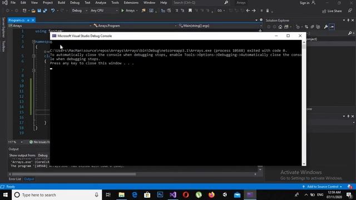Open the Debug menu
The width and height of the screenshot is (356, 200).
[75, 3]
